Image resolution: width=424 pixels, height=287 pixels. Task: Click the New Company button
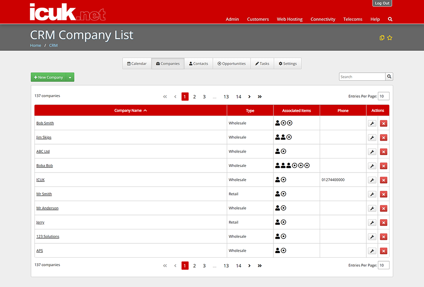click(x=48, y=77)
